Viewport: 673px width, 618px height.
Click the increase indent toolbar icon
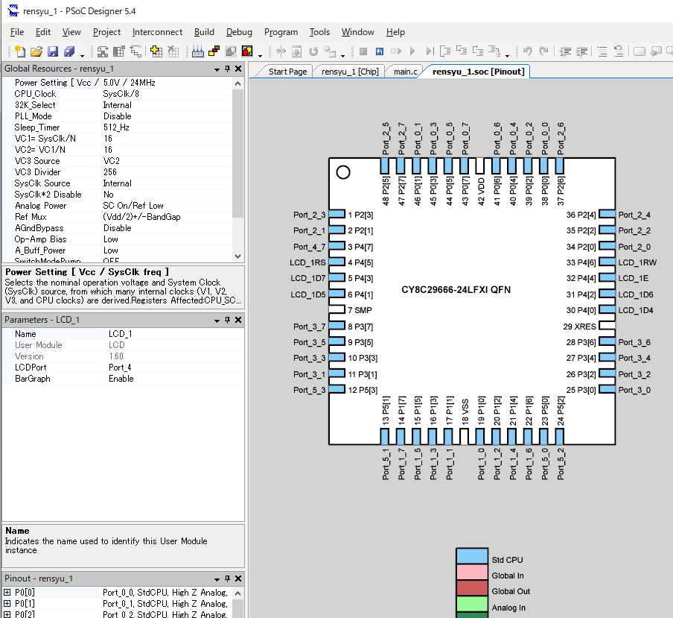point(581,51)
